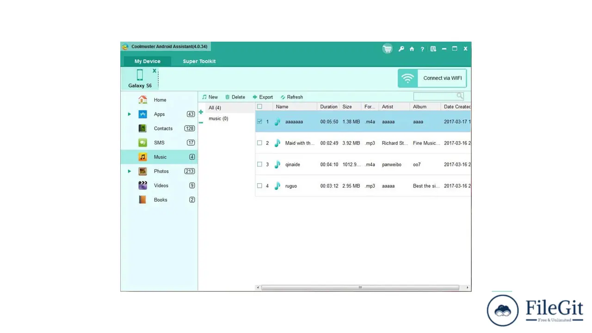Click the Coolmuster app logo icon
Screen dimensions: 592x333
(125, 47)
